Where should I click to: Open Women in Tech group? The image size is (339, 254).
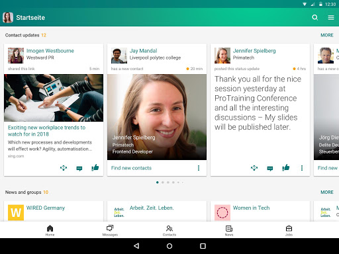pyautogui.click(x=251, y=208)
